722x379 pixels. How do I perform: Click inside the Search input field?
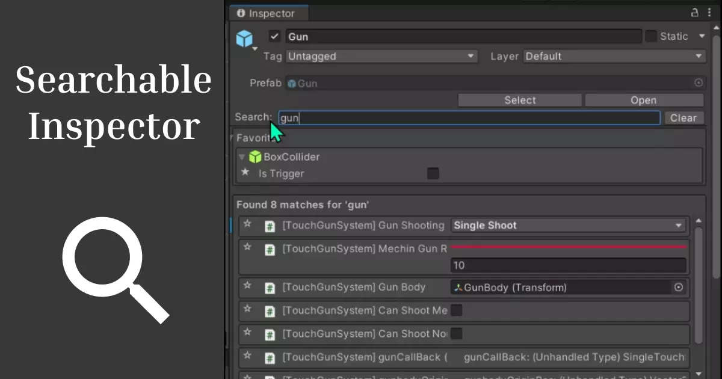coord(469,118)
